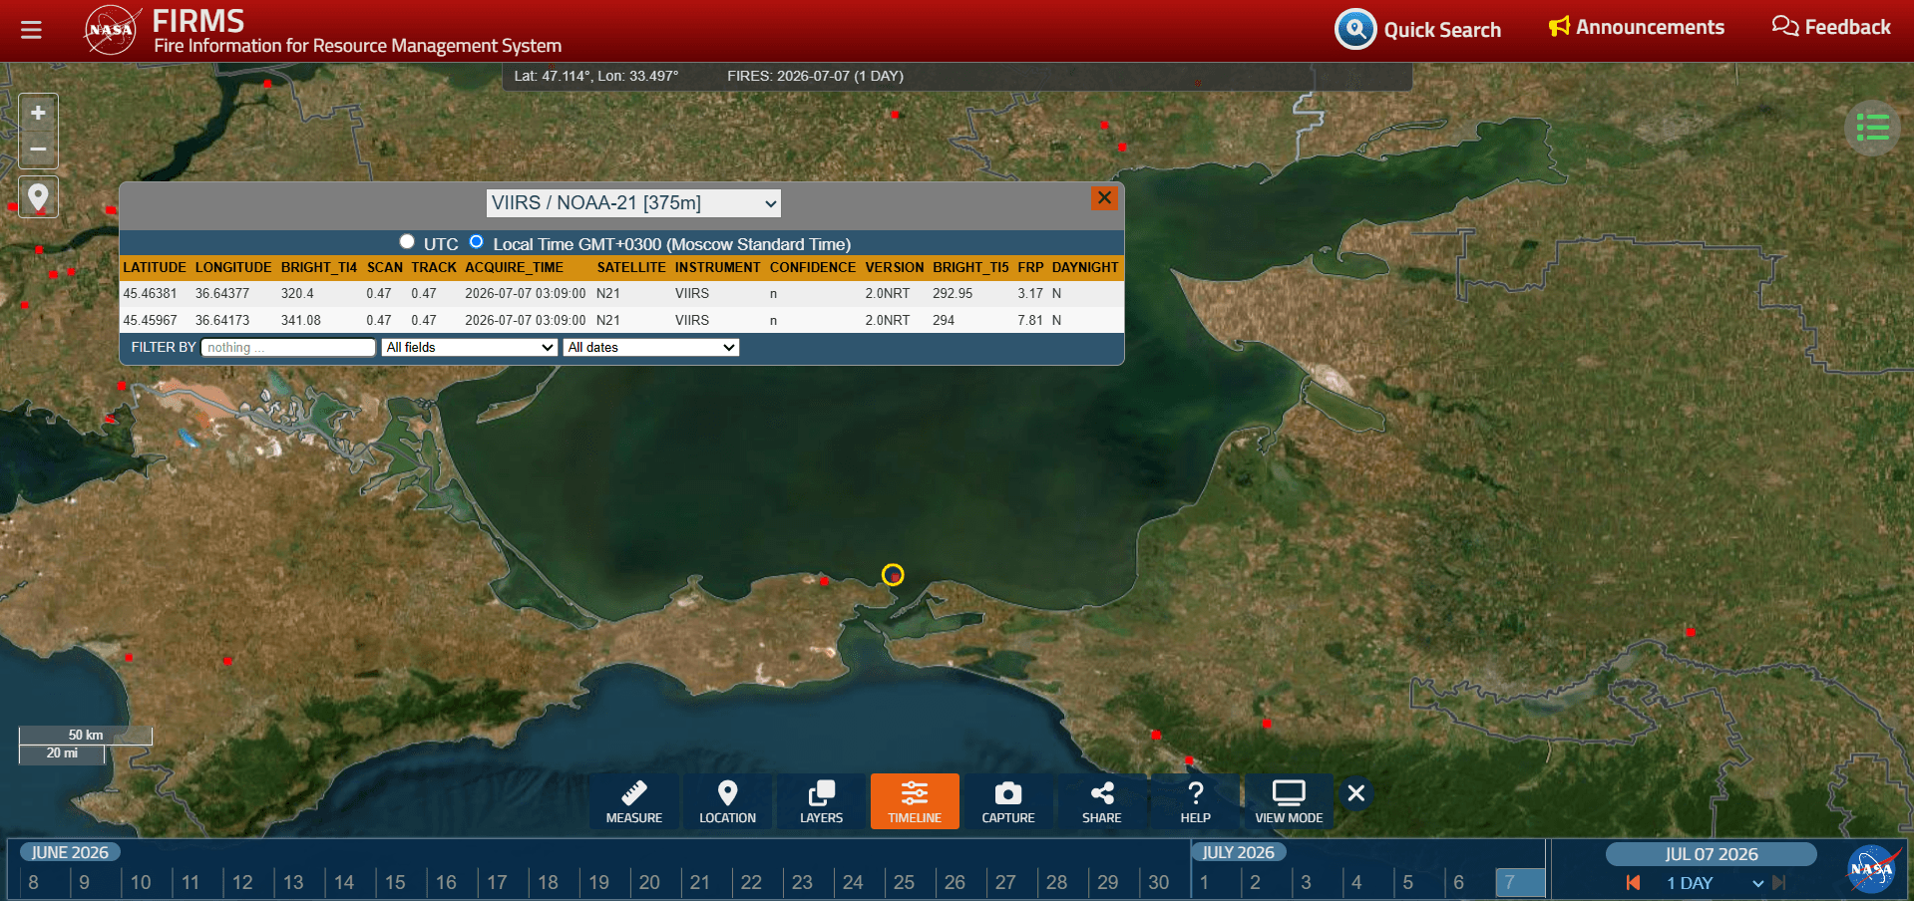Click the highlighted July 7 timeline day
This screenshot has height=901, width=1914.
(x=1520, y=882)
